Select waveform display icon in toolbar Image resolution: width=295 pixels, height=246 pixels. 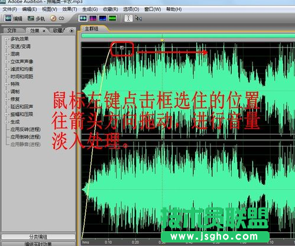(83, 18)
